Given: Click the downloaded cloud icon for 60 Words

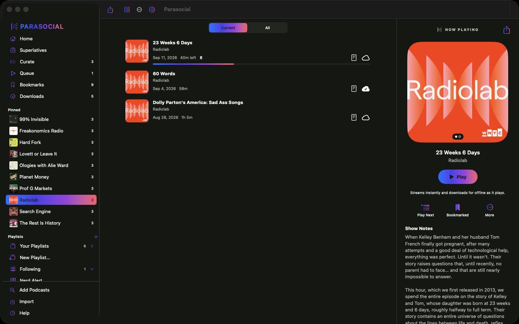Looking at the screenshot, I should pos(366,89).
